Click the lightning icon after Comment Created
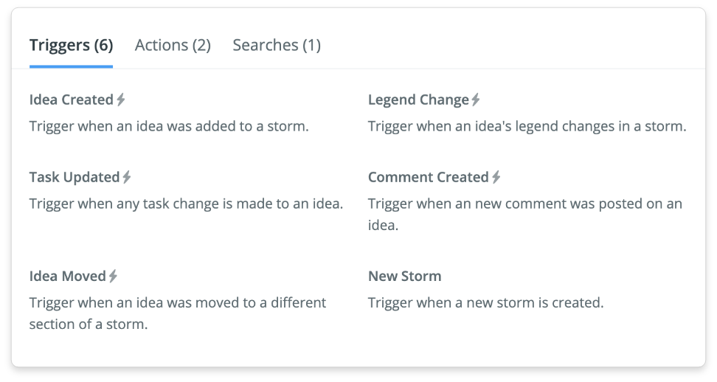The height and width of the screenshot is (382, 717). 496,177
